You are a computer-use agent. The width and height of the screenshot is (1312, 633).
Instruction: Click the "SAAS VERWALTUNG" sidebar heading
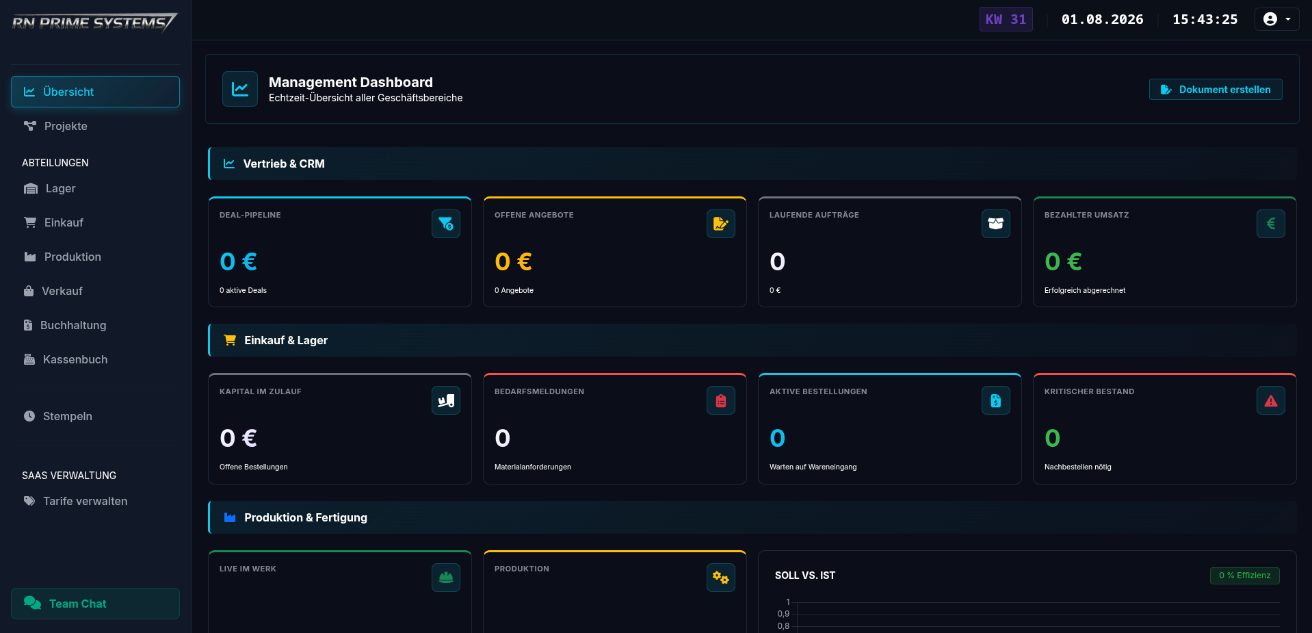[x=69, y=476]
